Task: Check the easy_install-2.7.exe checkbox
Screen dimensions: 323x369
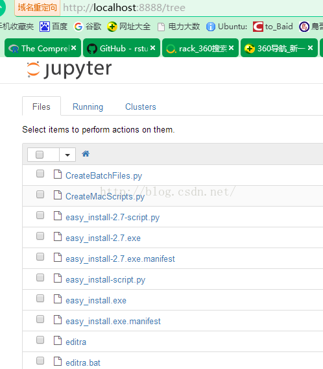Action: point(40,236)
